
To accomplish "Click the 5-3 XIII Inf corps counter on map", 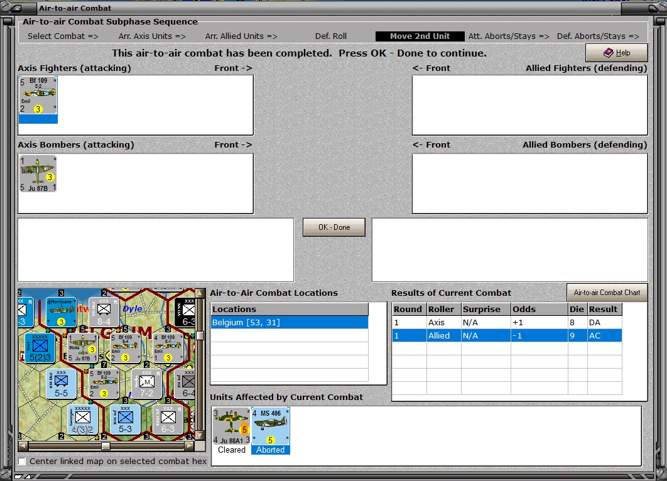I will pos(125,419).
